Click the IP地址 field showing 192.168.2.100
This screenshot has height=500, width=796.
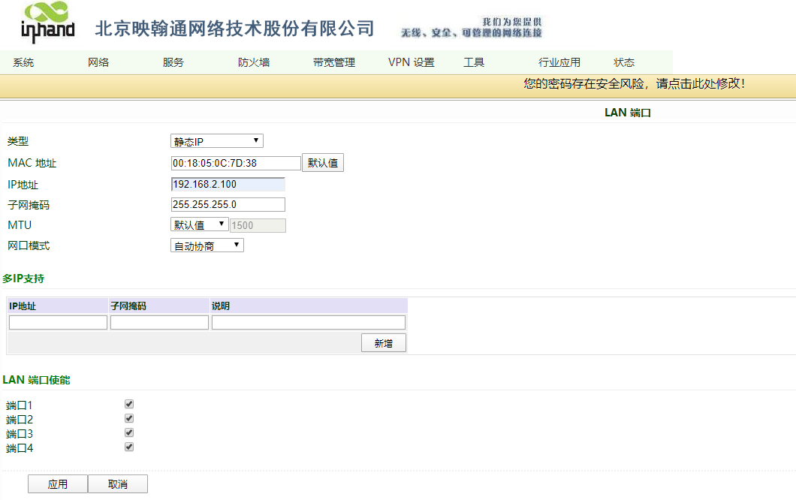[x=228, y=184]
